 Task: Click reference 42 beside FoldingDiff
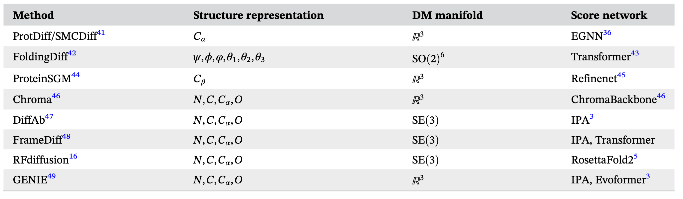click(72, 53)
